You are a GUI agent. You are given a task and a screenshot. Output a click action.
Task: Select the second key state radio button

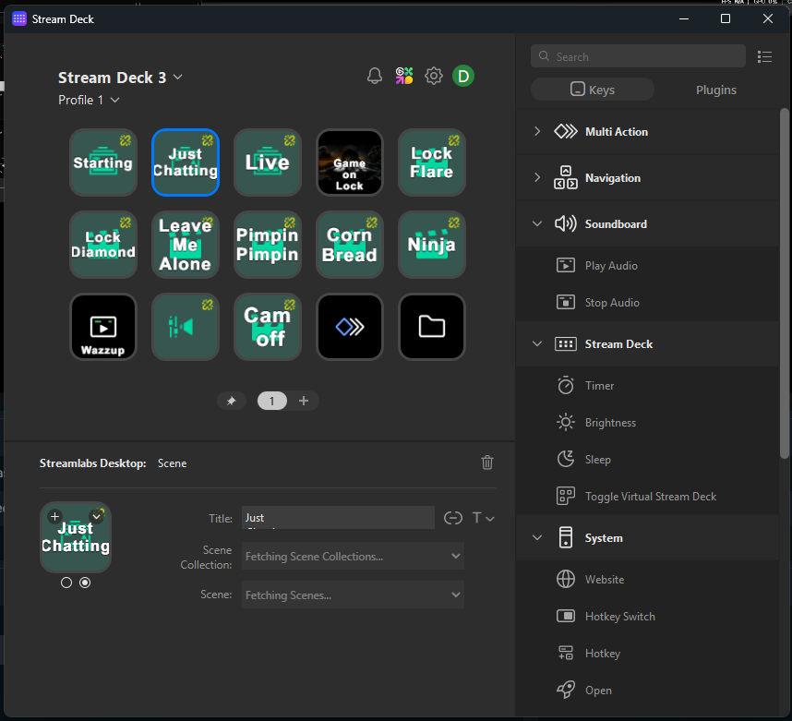click(x=85, y=583)
